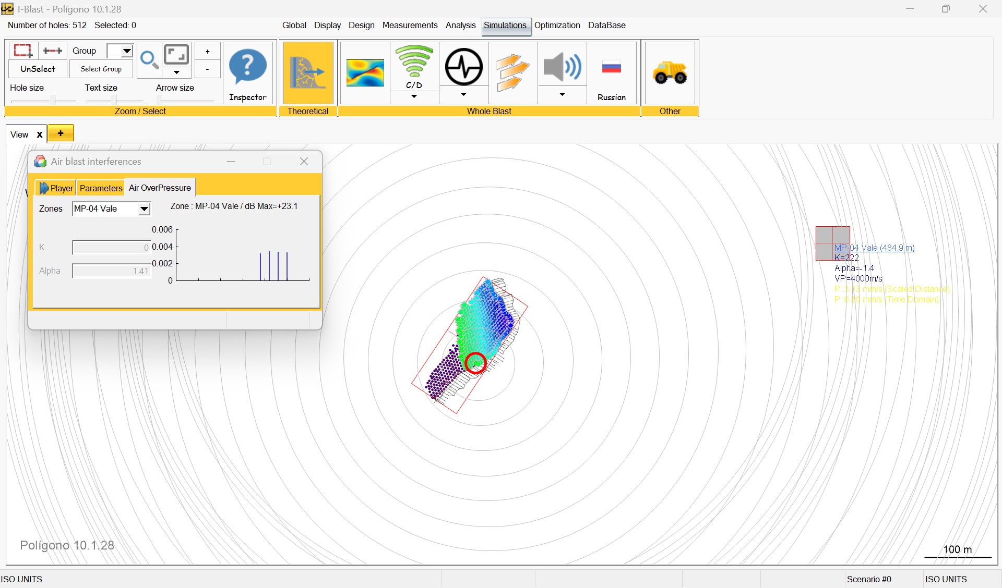
Task: Open the Optimization menu
Action: 557,25
